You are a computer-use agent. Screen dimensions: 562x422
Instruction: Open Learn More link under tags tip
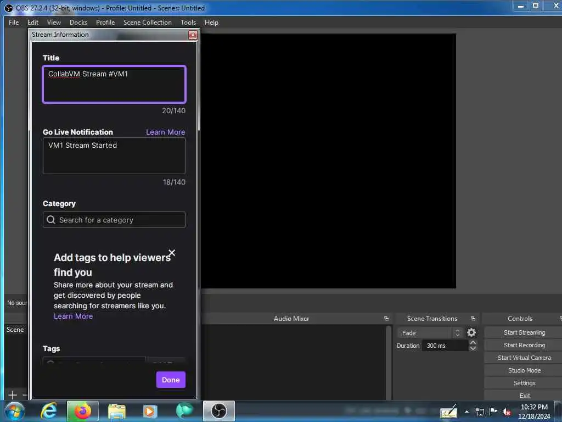tap(73, 316)
